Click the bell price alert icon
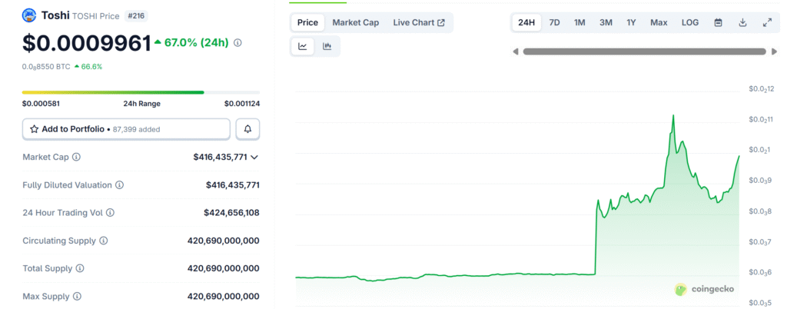 247,129
